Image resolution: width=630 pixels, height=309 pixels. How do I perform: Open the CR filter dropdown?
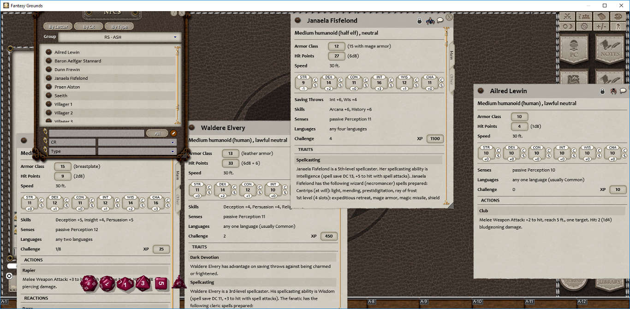click(137, 142)
